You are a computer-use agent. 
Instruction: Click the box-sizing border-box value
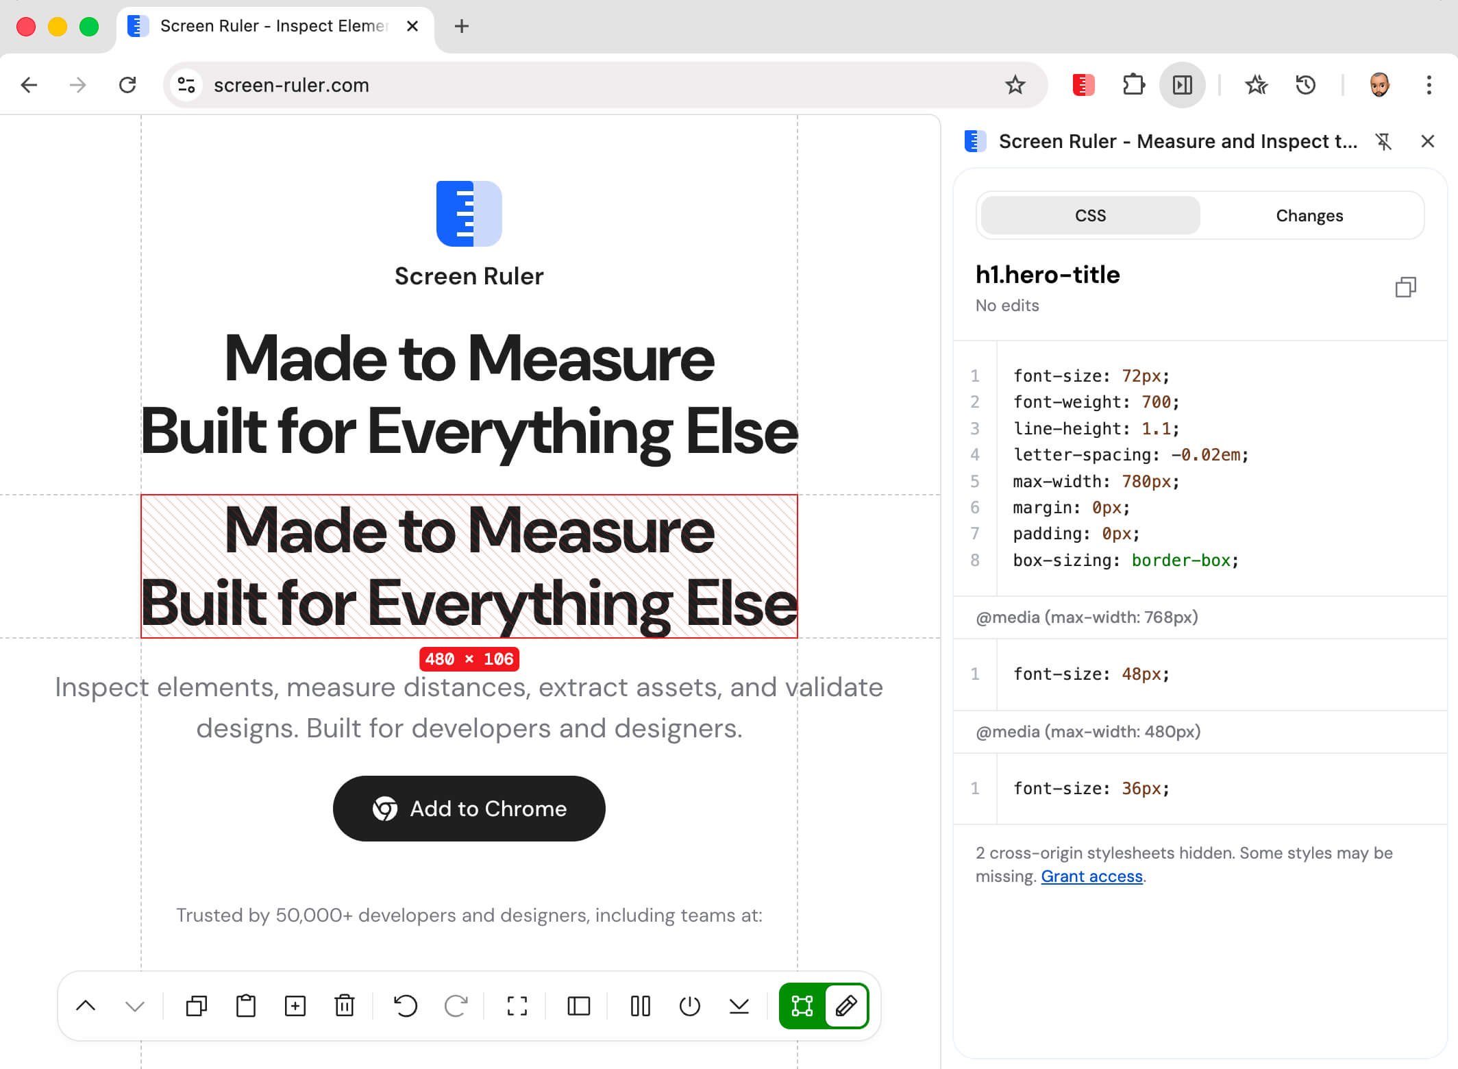click(1181, 561)
